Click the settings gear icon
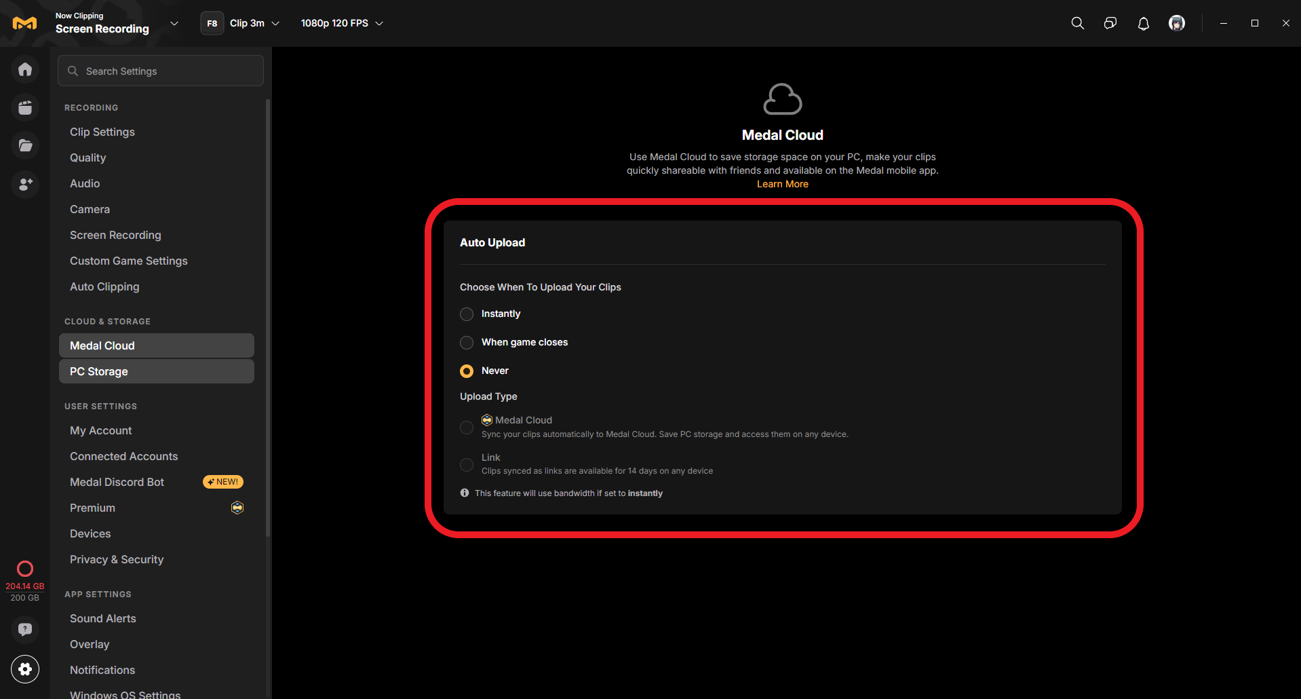 click(25, 669)
